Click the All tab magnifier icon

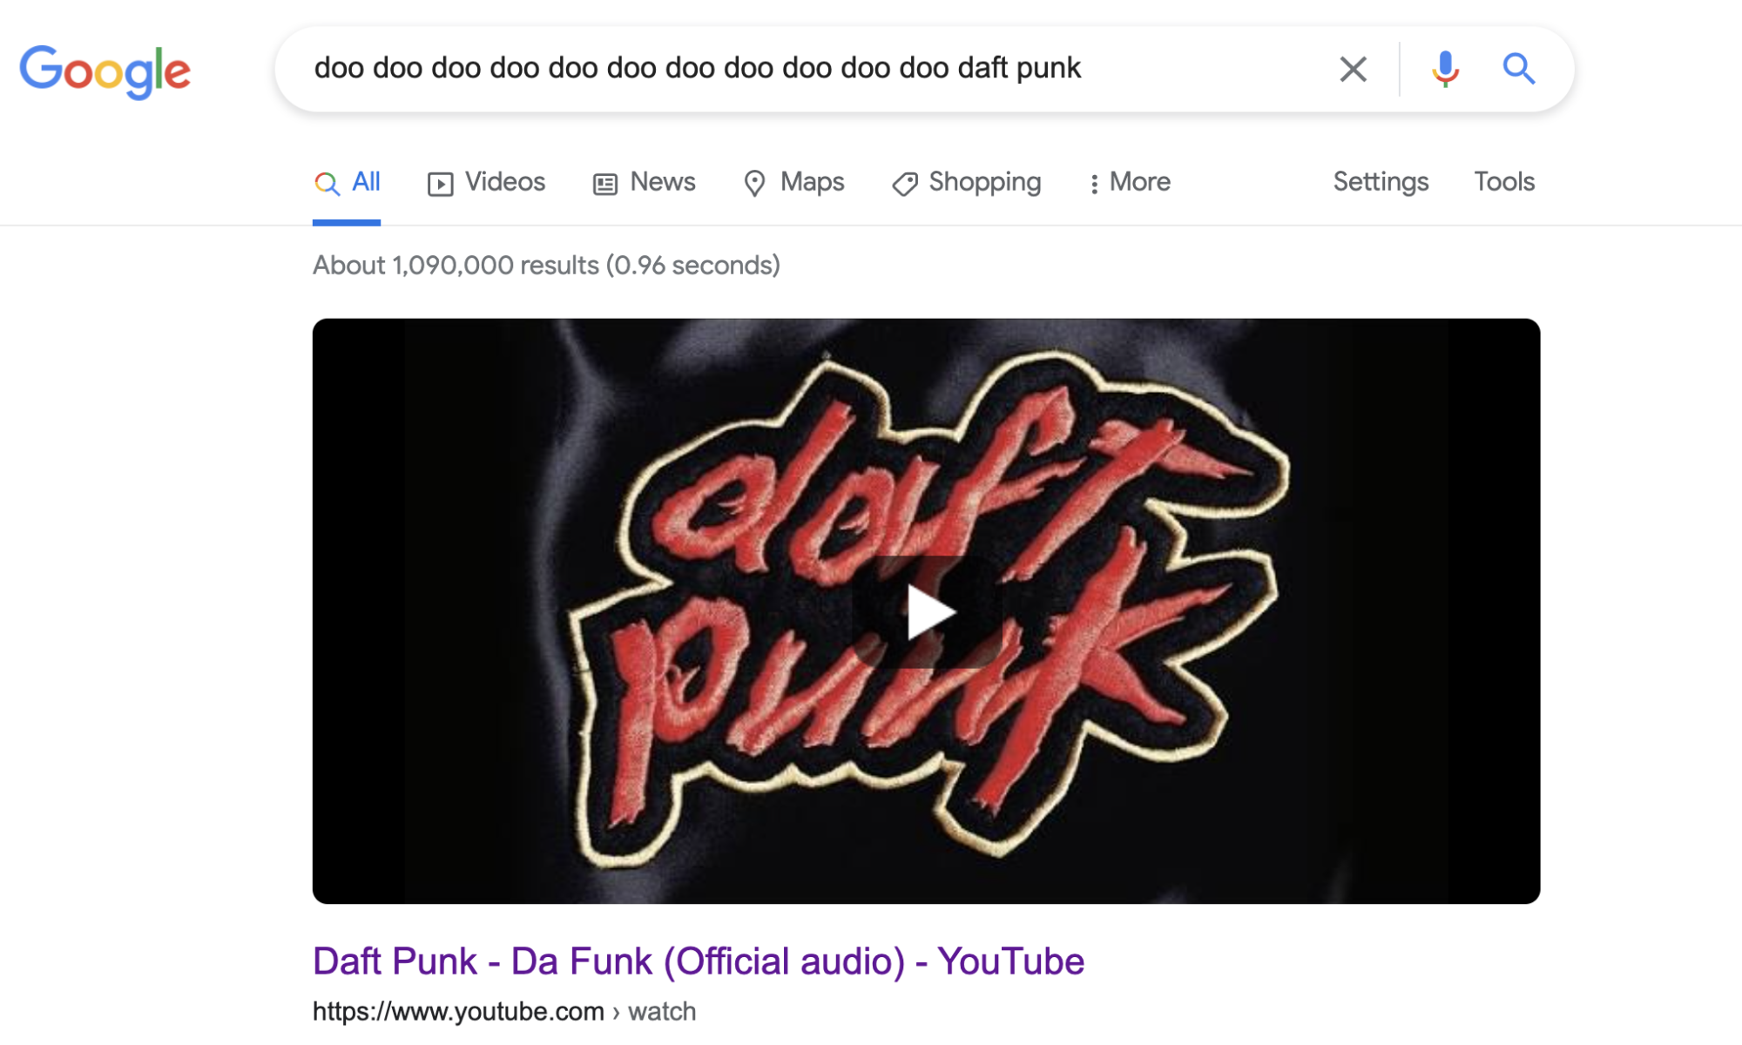[327, 183]
